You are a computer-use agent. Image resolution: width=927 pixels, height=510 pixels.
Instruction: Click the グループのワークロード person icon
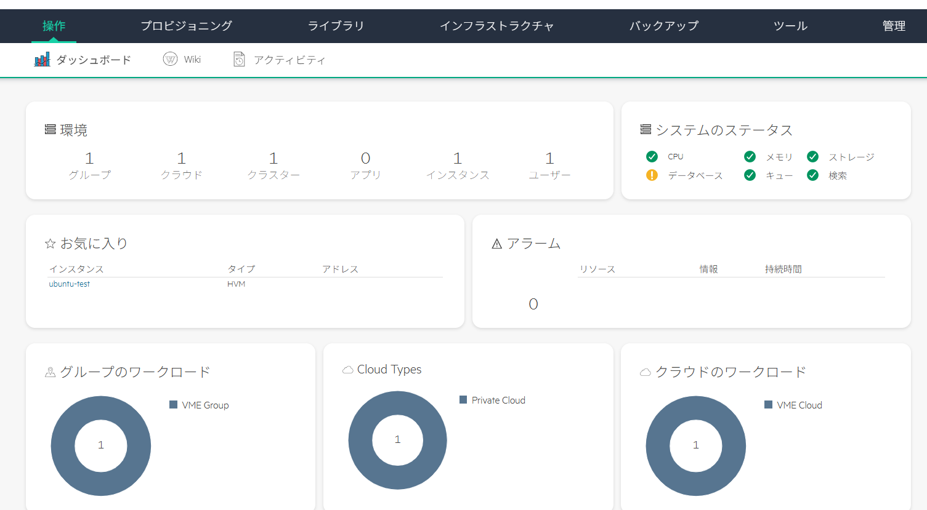(x=51, y=372)
